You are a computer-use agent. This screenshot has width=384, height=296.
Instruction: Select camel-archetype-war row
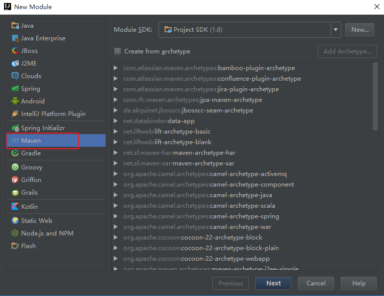242,227
